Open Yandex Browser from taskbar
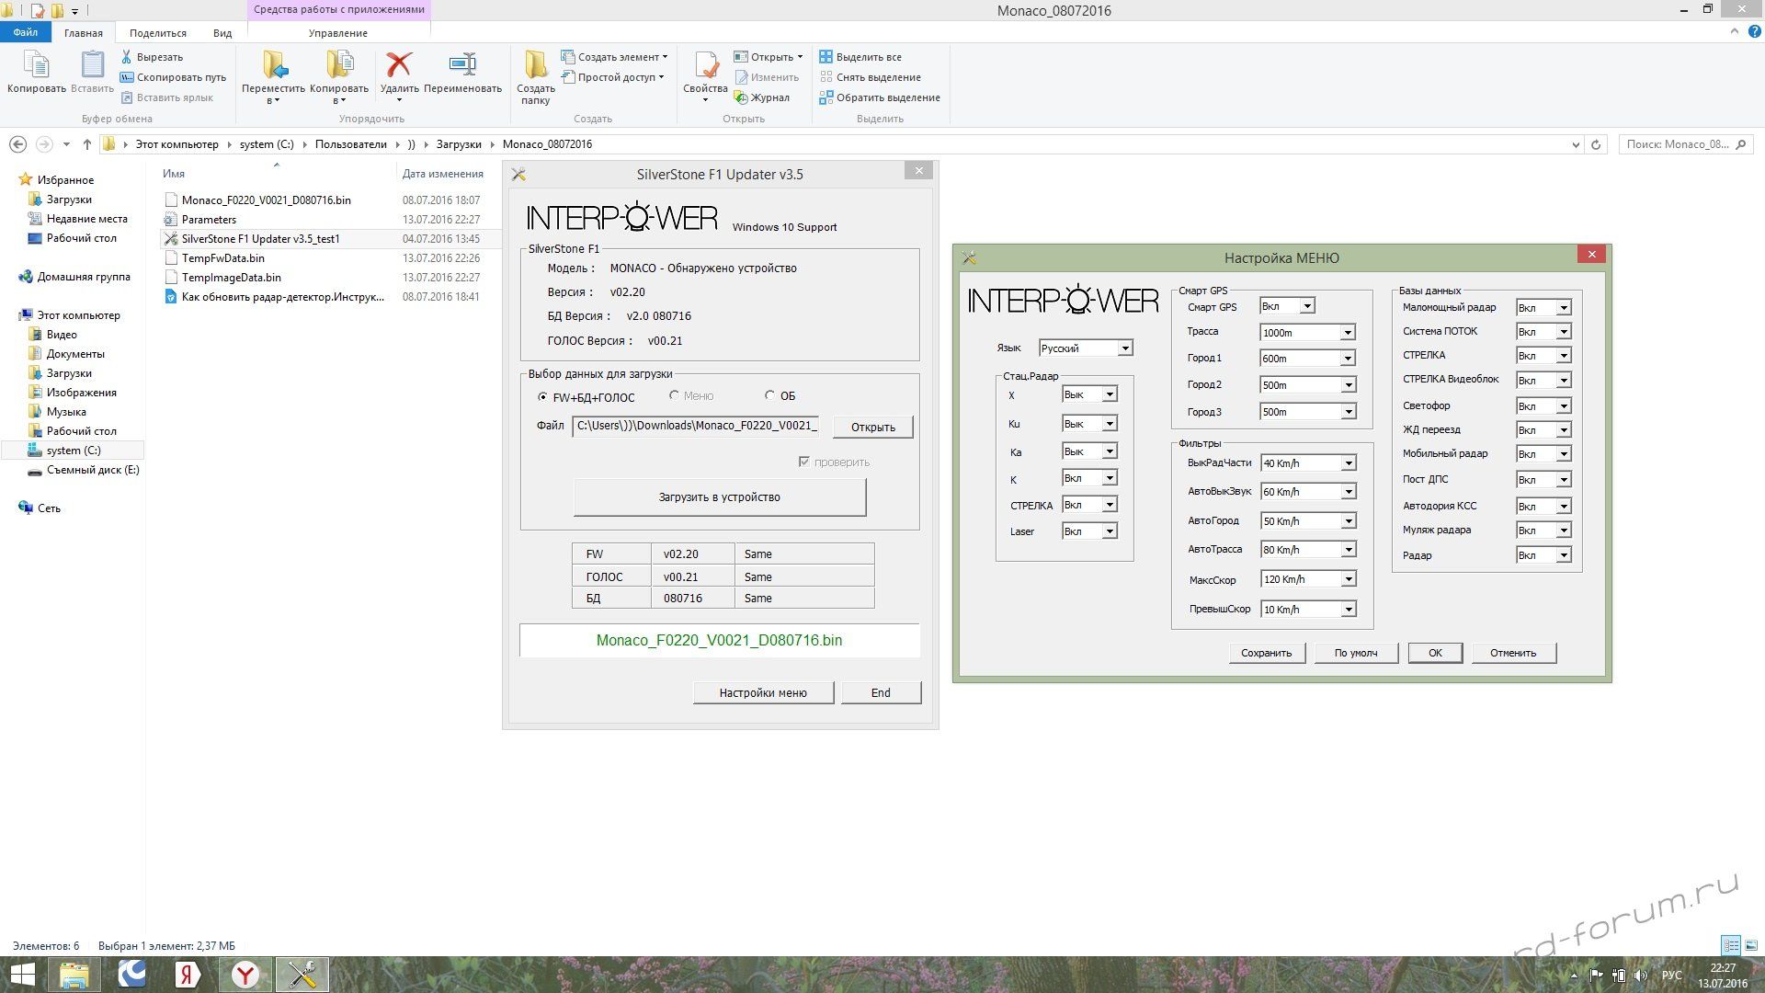This screenshot has height=993, width=1765. pyautogui.click(x=245, y=975)
